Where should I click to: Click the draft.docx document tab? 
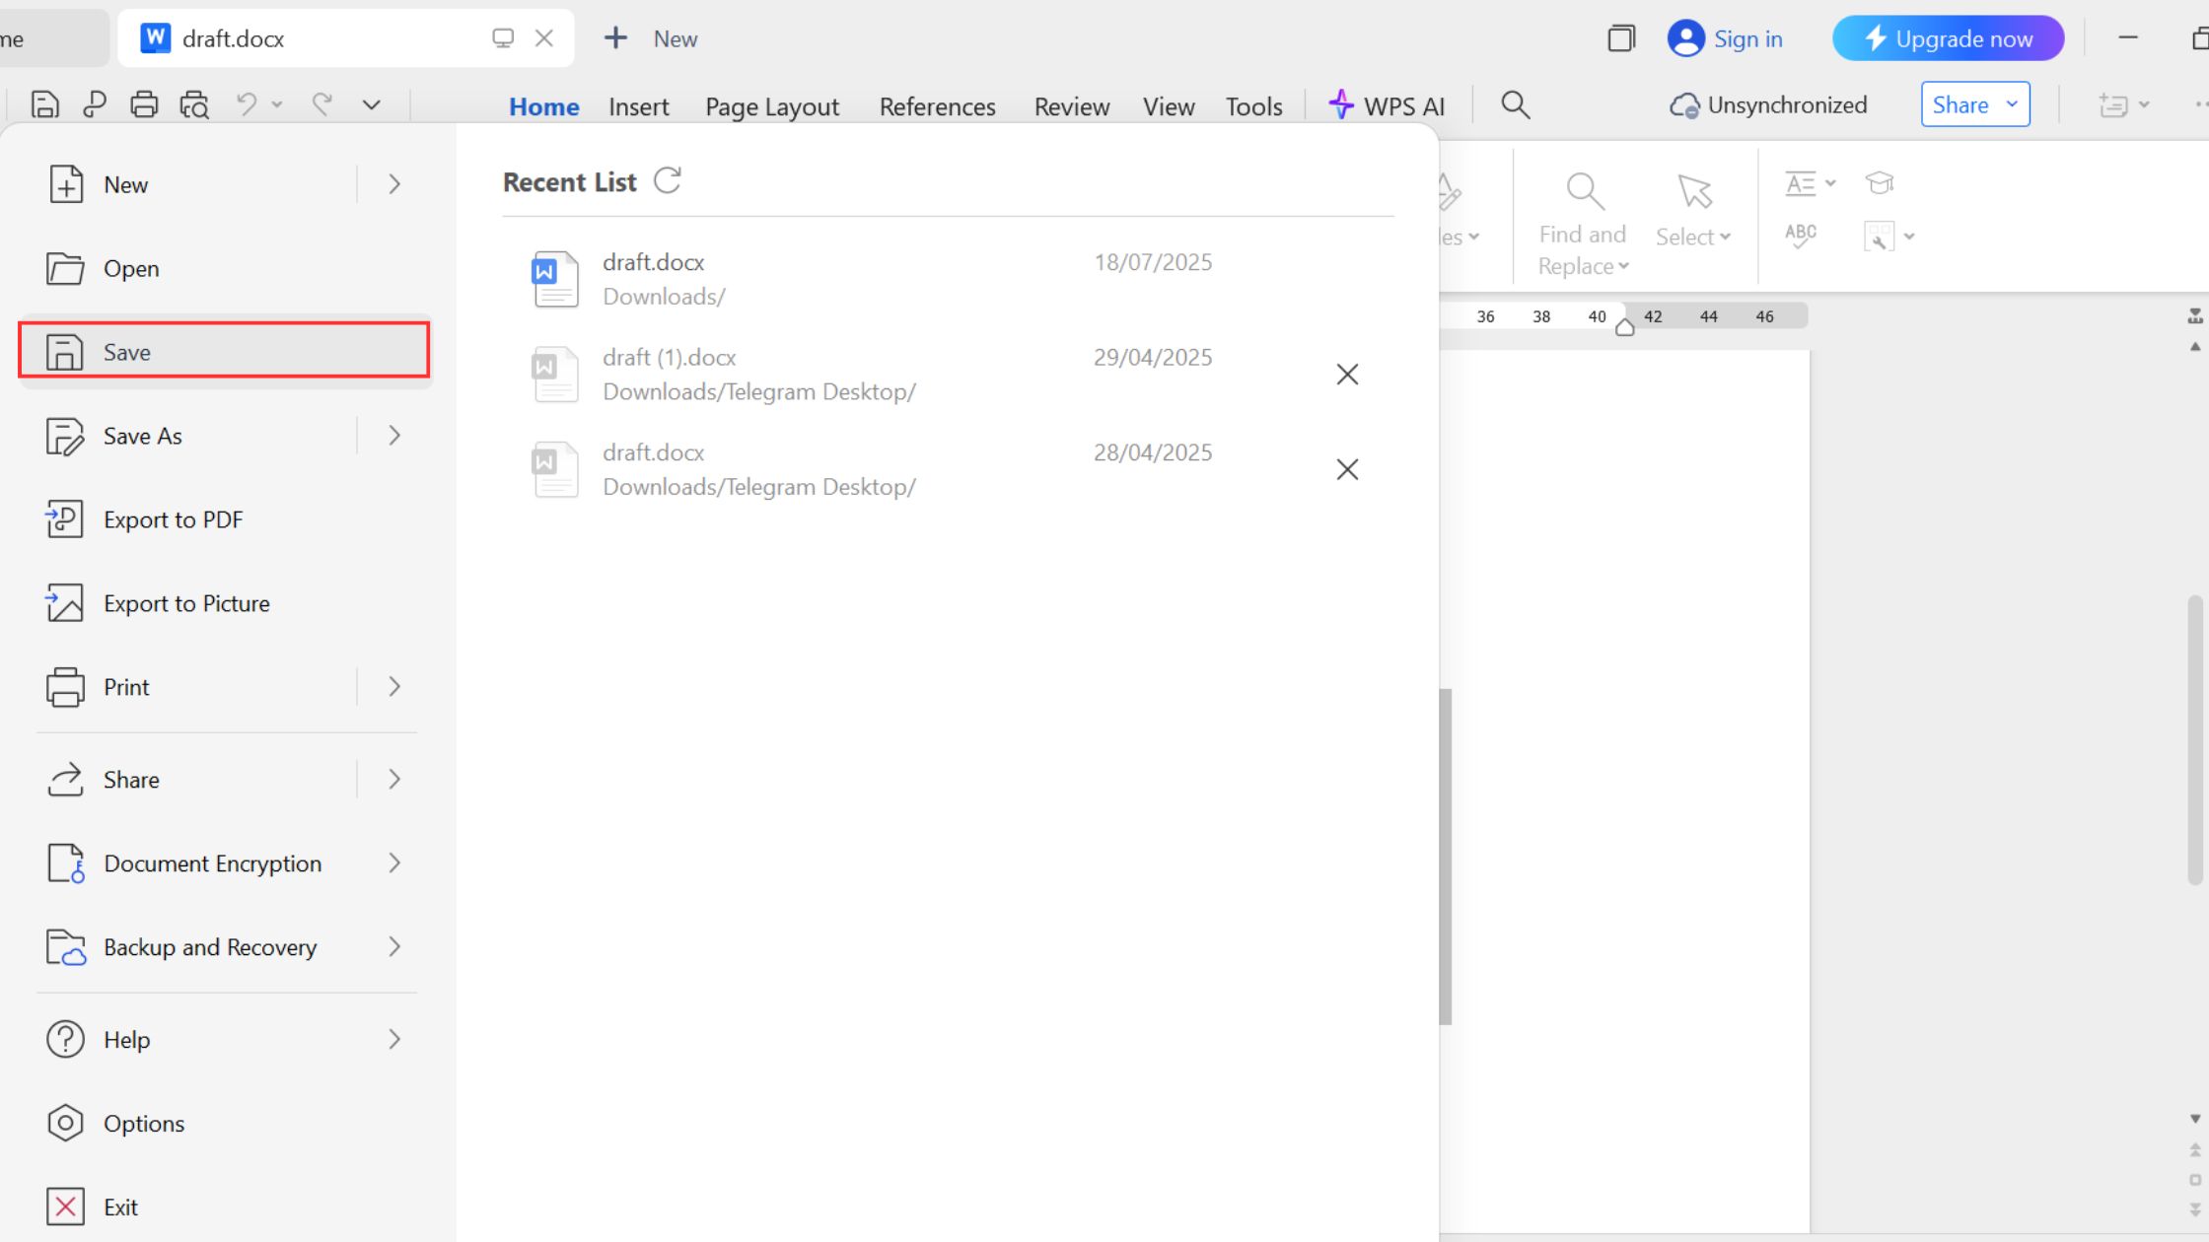345,38
